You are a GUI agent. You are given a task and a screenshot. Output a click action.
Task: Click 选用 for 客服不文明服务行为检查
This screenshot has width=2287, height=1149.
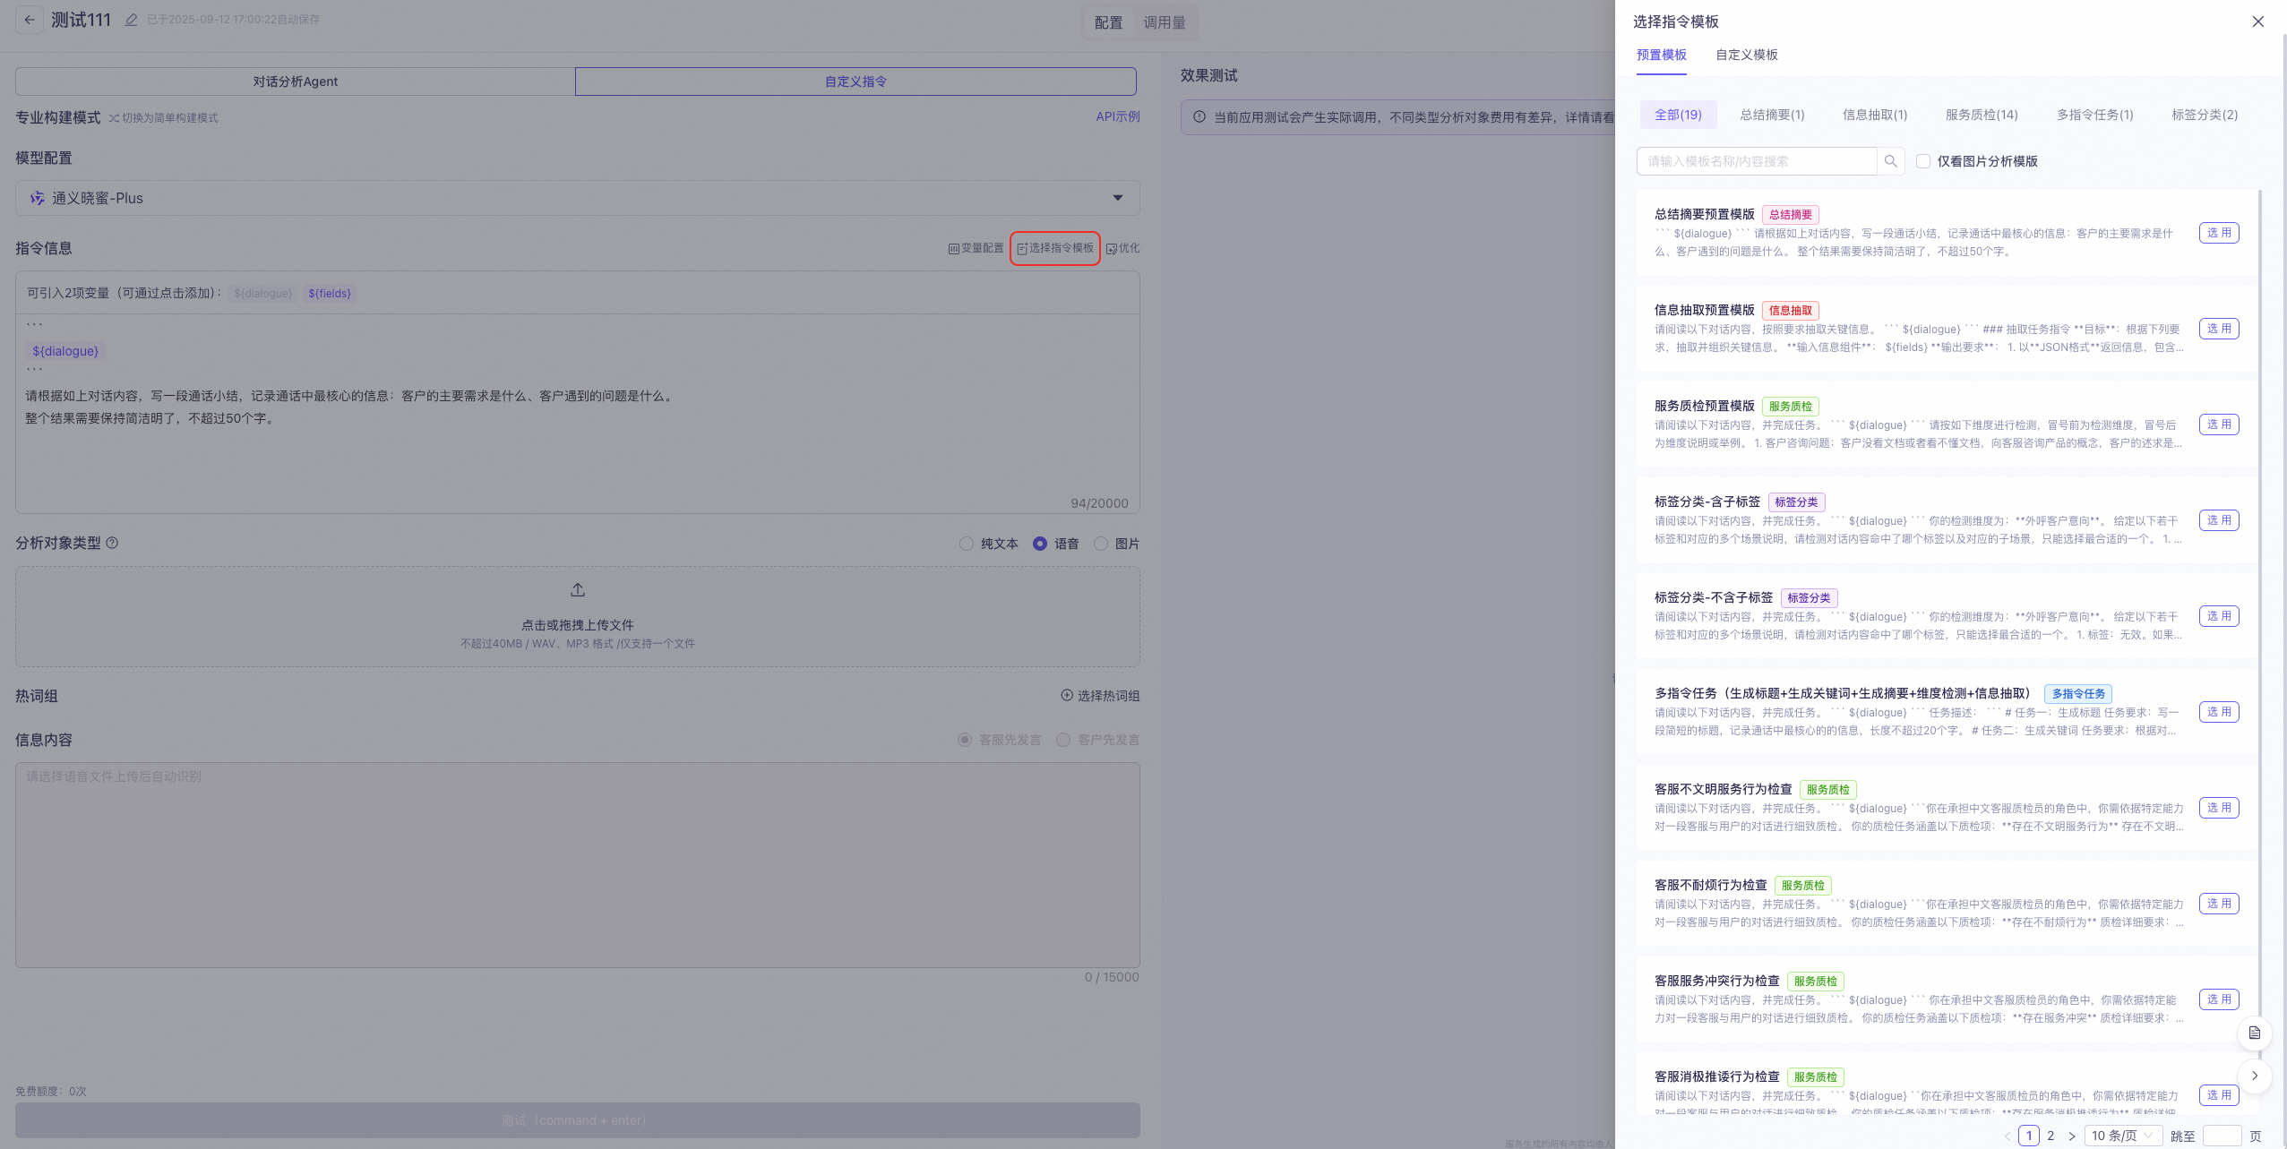tap(2219, 808)
